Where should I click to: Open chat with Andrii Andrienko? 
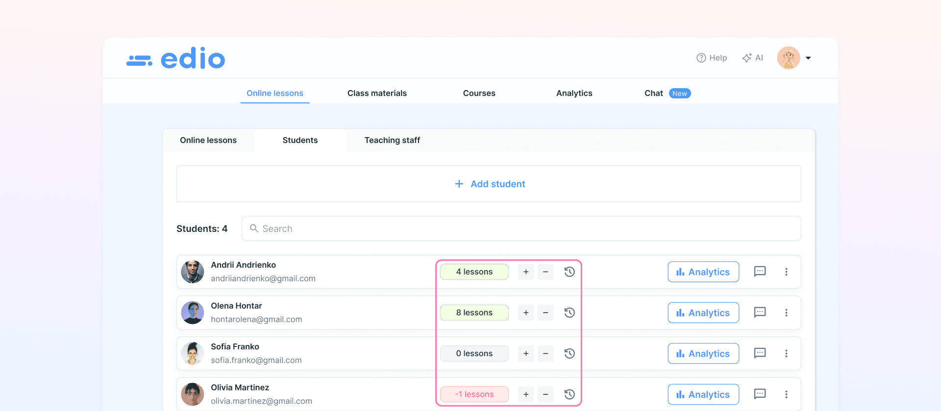tap(760, 272)
